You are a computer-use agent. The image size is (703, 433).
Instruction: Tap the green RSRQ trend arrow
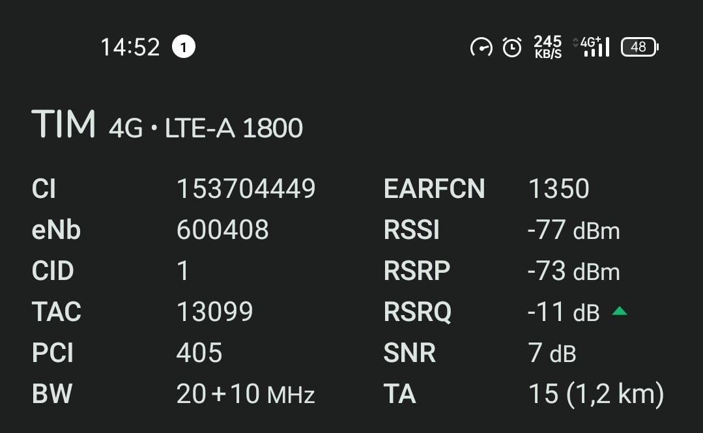620,311
